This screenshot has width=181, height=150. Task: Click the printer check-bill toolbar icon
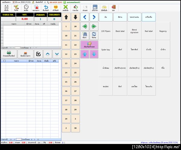click(6, 8)
